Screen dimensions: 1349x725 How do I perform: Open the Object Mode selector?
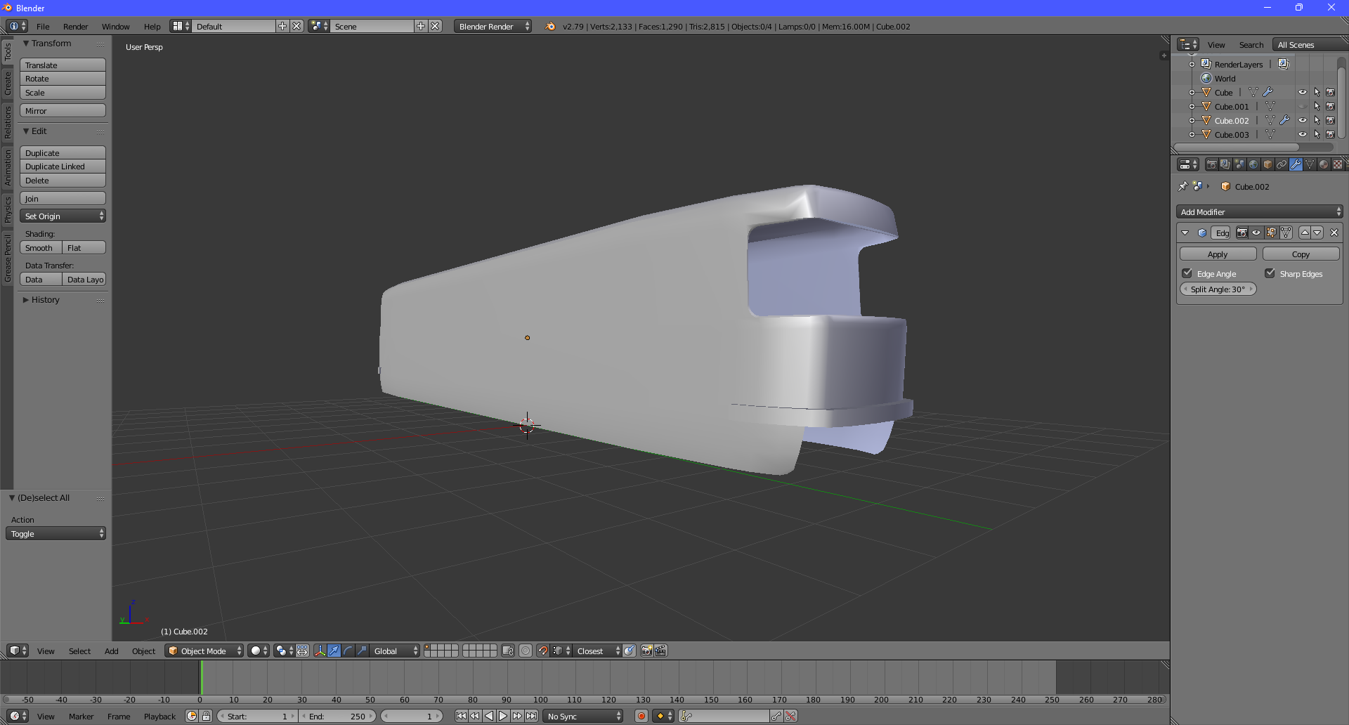204,651
